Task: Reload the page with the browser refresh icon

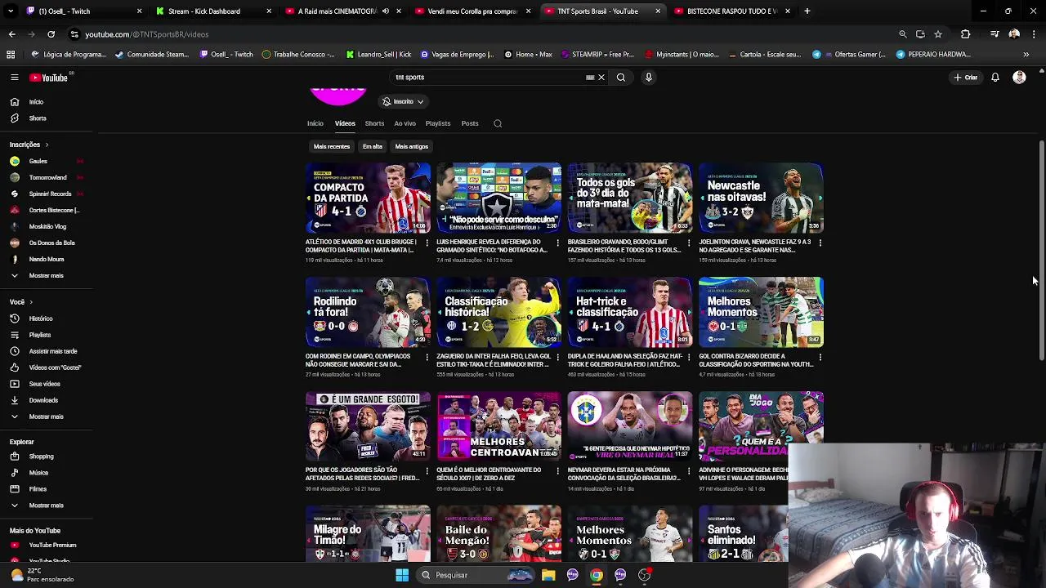Action: coord(51,34)
